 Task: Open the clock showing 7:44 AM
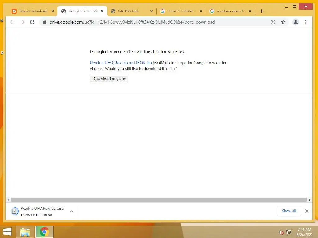(x=304, y=232)
